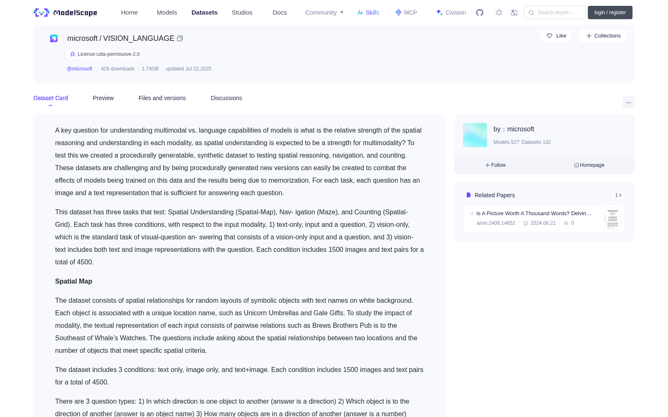The height and width of the screenshot is (417, 668).
Task: Click the Follow plus icon
Action: tap(487, 165)
